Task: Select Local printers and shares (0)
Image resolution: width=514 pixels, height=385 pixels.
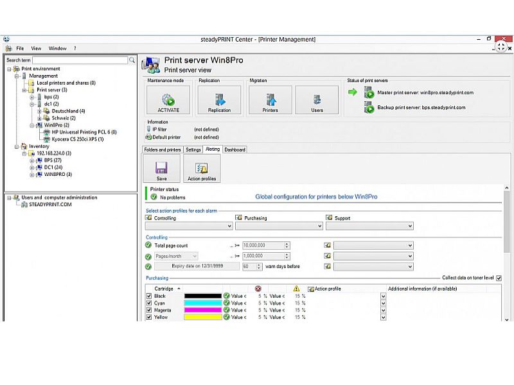Action: click(x=66, y=83)
